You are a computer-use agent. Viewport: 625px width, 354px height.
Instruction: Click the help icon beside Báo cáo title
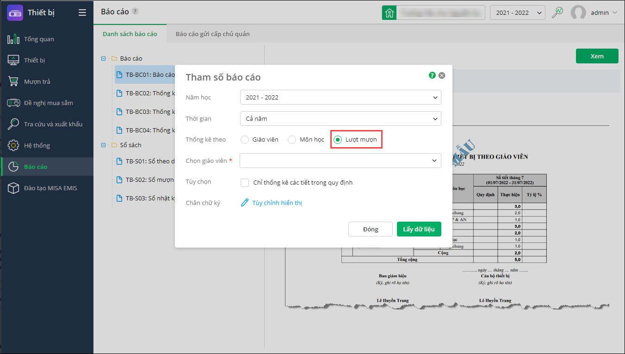click(x=135, y=11)
